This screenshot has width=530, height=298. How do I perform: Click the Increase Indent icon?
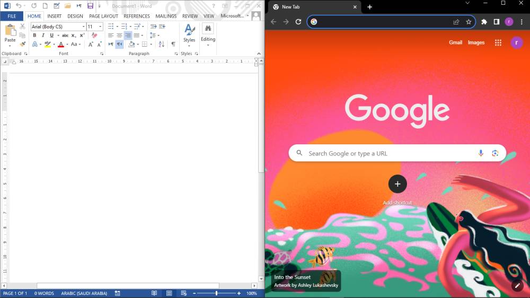pyautogui.click(x=162, y=27)
